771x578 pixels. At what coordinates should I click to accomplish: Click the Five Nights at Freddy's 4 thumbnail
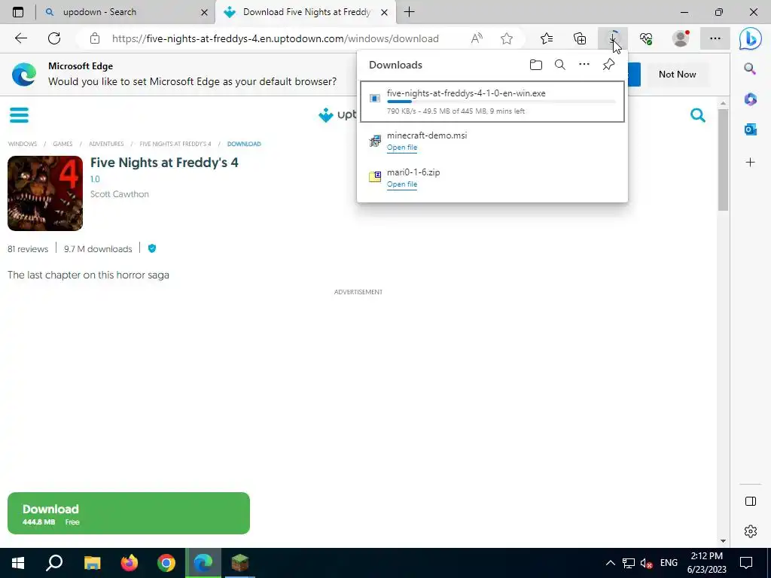pyautogui.click(x=45, y=193)
